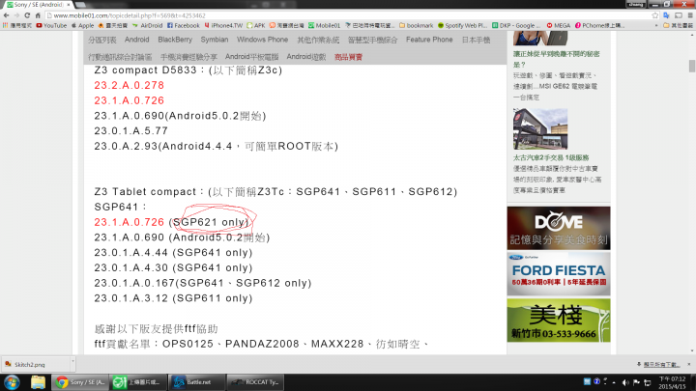Go to the browser Home page
The height and width of the screenshot is (391, 696).
(x=38, y=15)
